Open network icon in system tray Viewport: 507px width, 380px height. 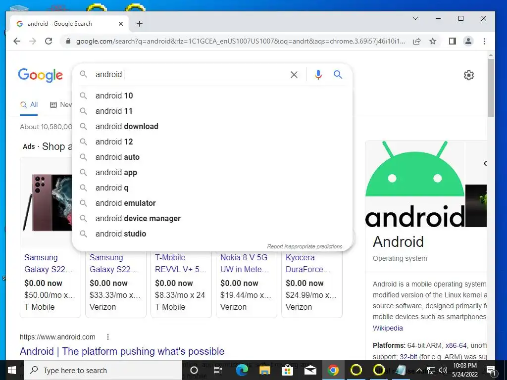(431, 370)
